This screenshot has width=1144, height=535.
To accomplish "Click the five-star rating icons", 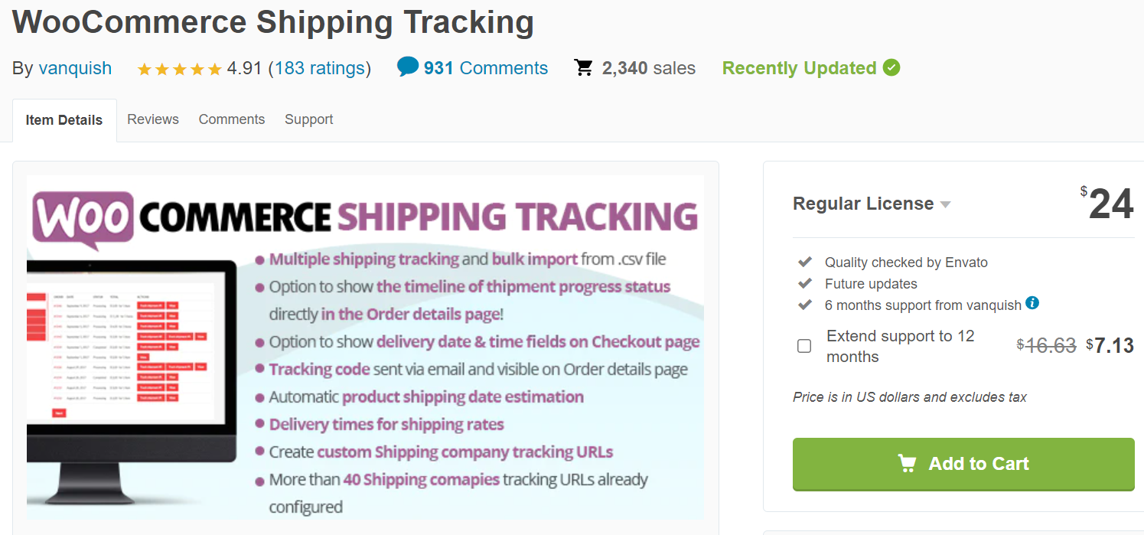I will coord(180,69).
